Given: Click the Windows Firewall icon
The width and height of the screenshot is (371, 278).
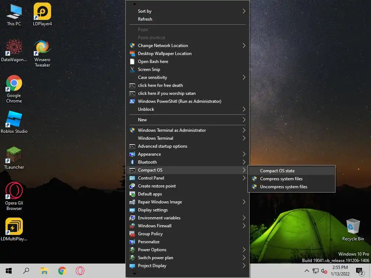Looking at the screenshot, I should pos(132,226).
